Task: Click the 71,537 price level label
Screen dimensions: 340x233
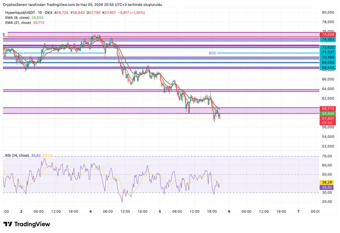Action: click(x=327, y=52)
